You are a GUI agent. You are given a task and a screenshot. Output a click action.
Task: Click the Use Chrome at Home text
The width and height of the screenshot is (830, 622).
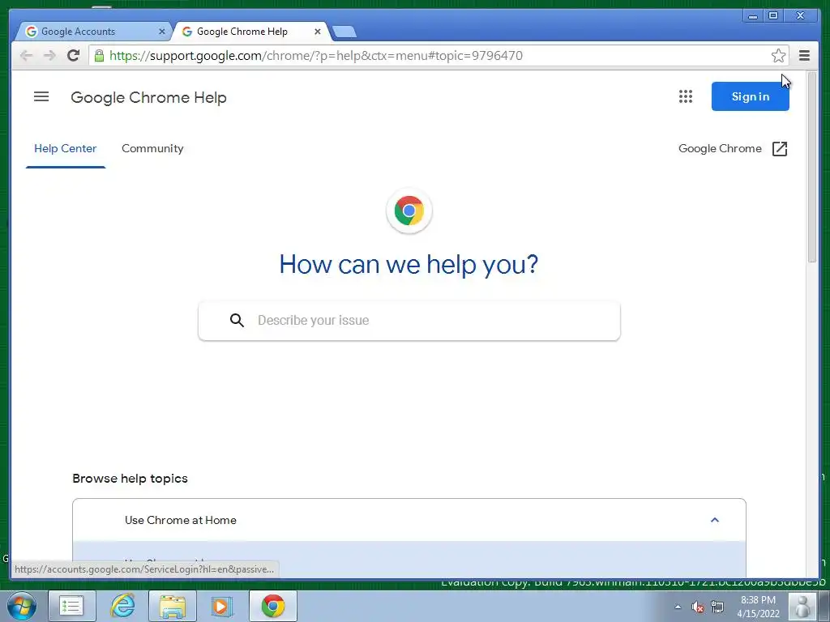pos(181,520)
